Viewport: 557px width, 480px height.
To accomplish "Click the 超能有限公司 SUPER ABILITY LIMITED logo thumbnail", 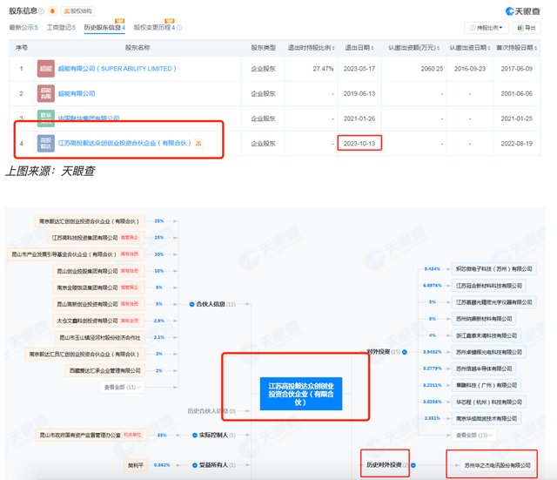I will click(x=45, y=67).
